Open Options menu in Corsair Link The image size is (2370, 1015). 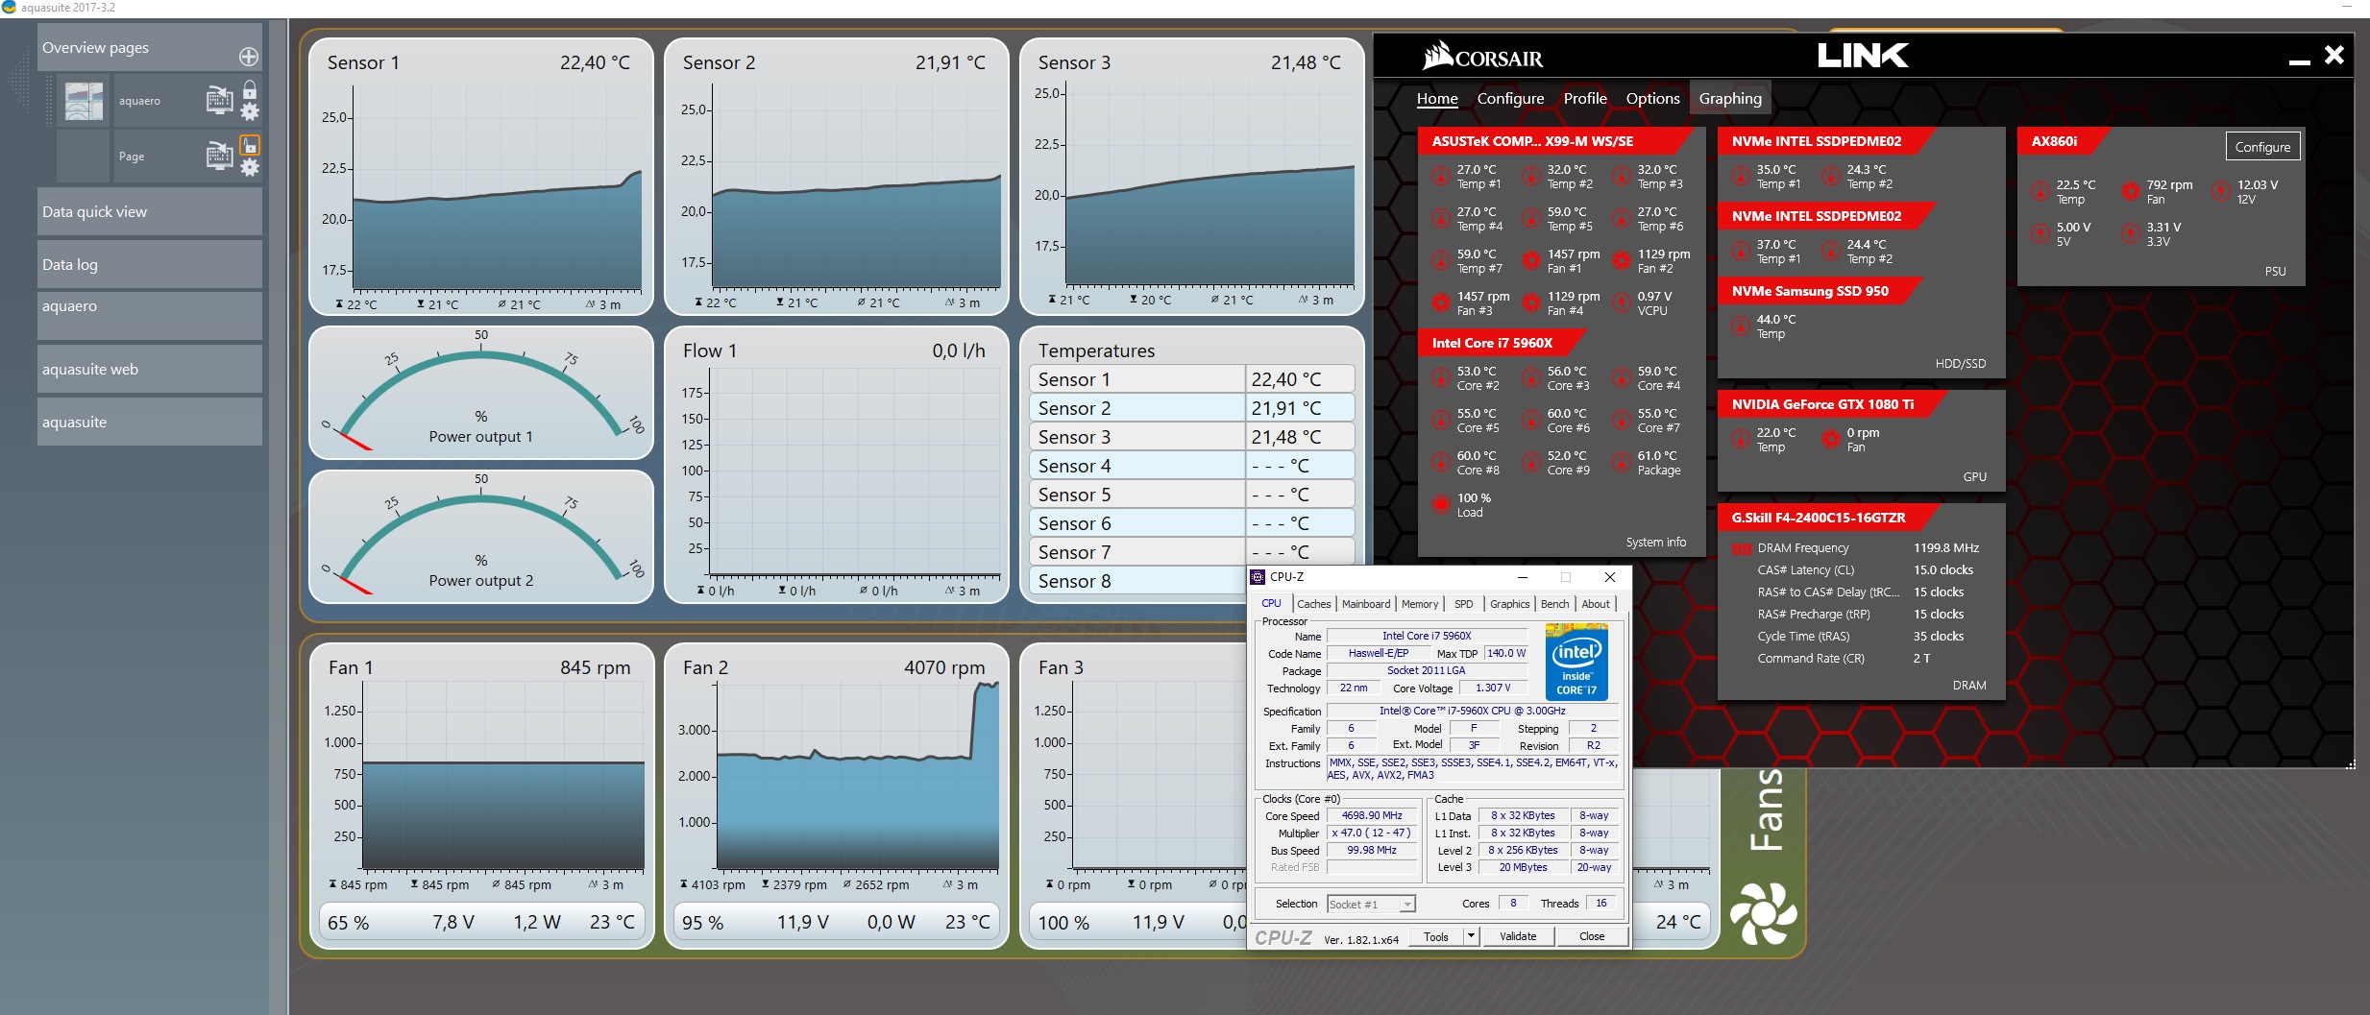(x=1652, y=98)
